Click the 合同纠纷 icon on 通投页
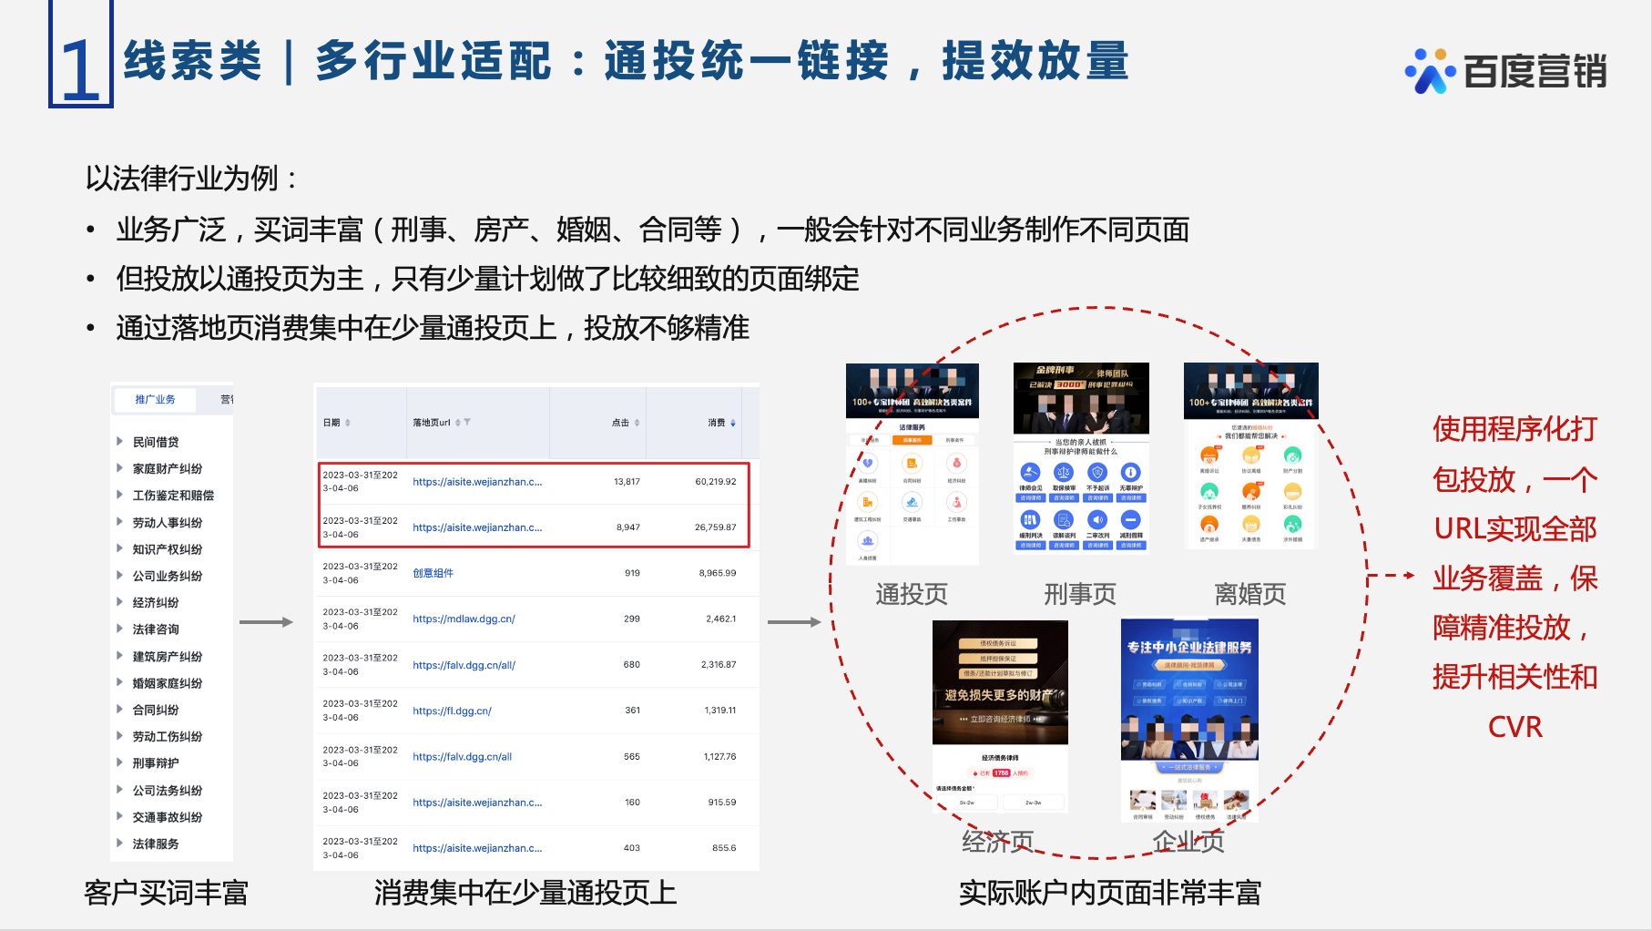Image resolution: width=1652 pixels, height=931 pixels. click(x=912, y=465)
